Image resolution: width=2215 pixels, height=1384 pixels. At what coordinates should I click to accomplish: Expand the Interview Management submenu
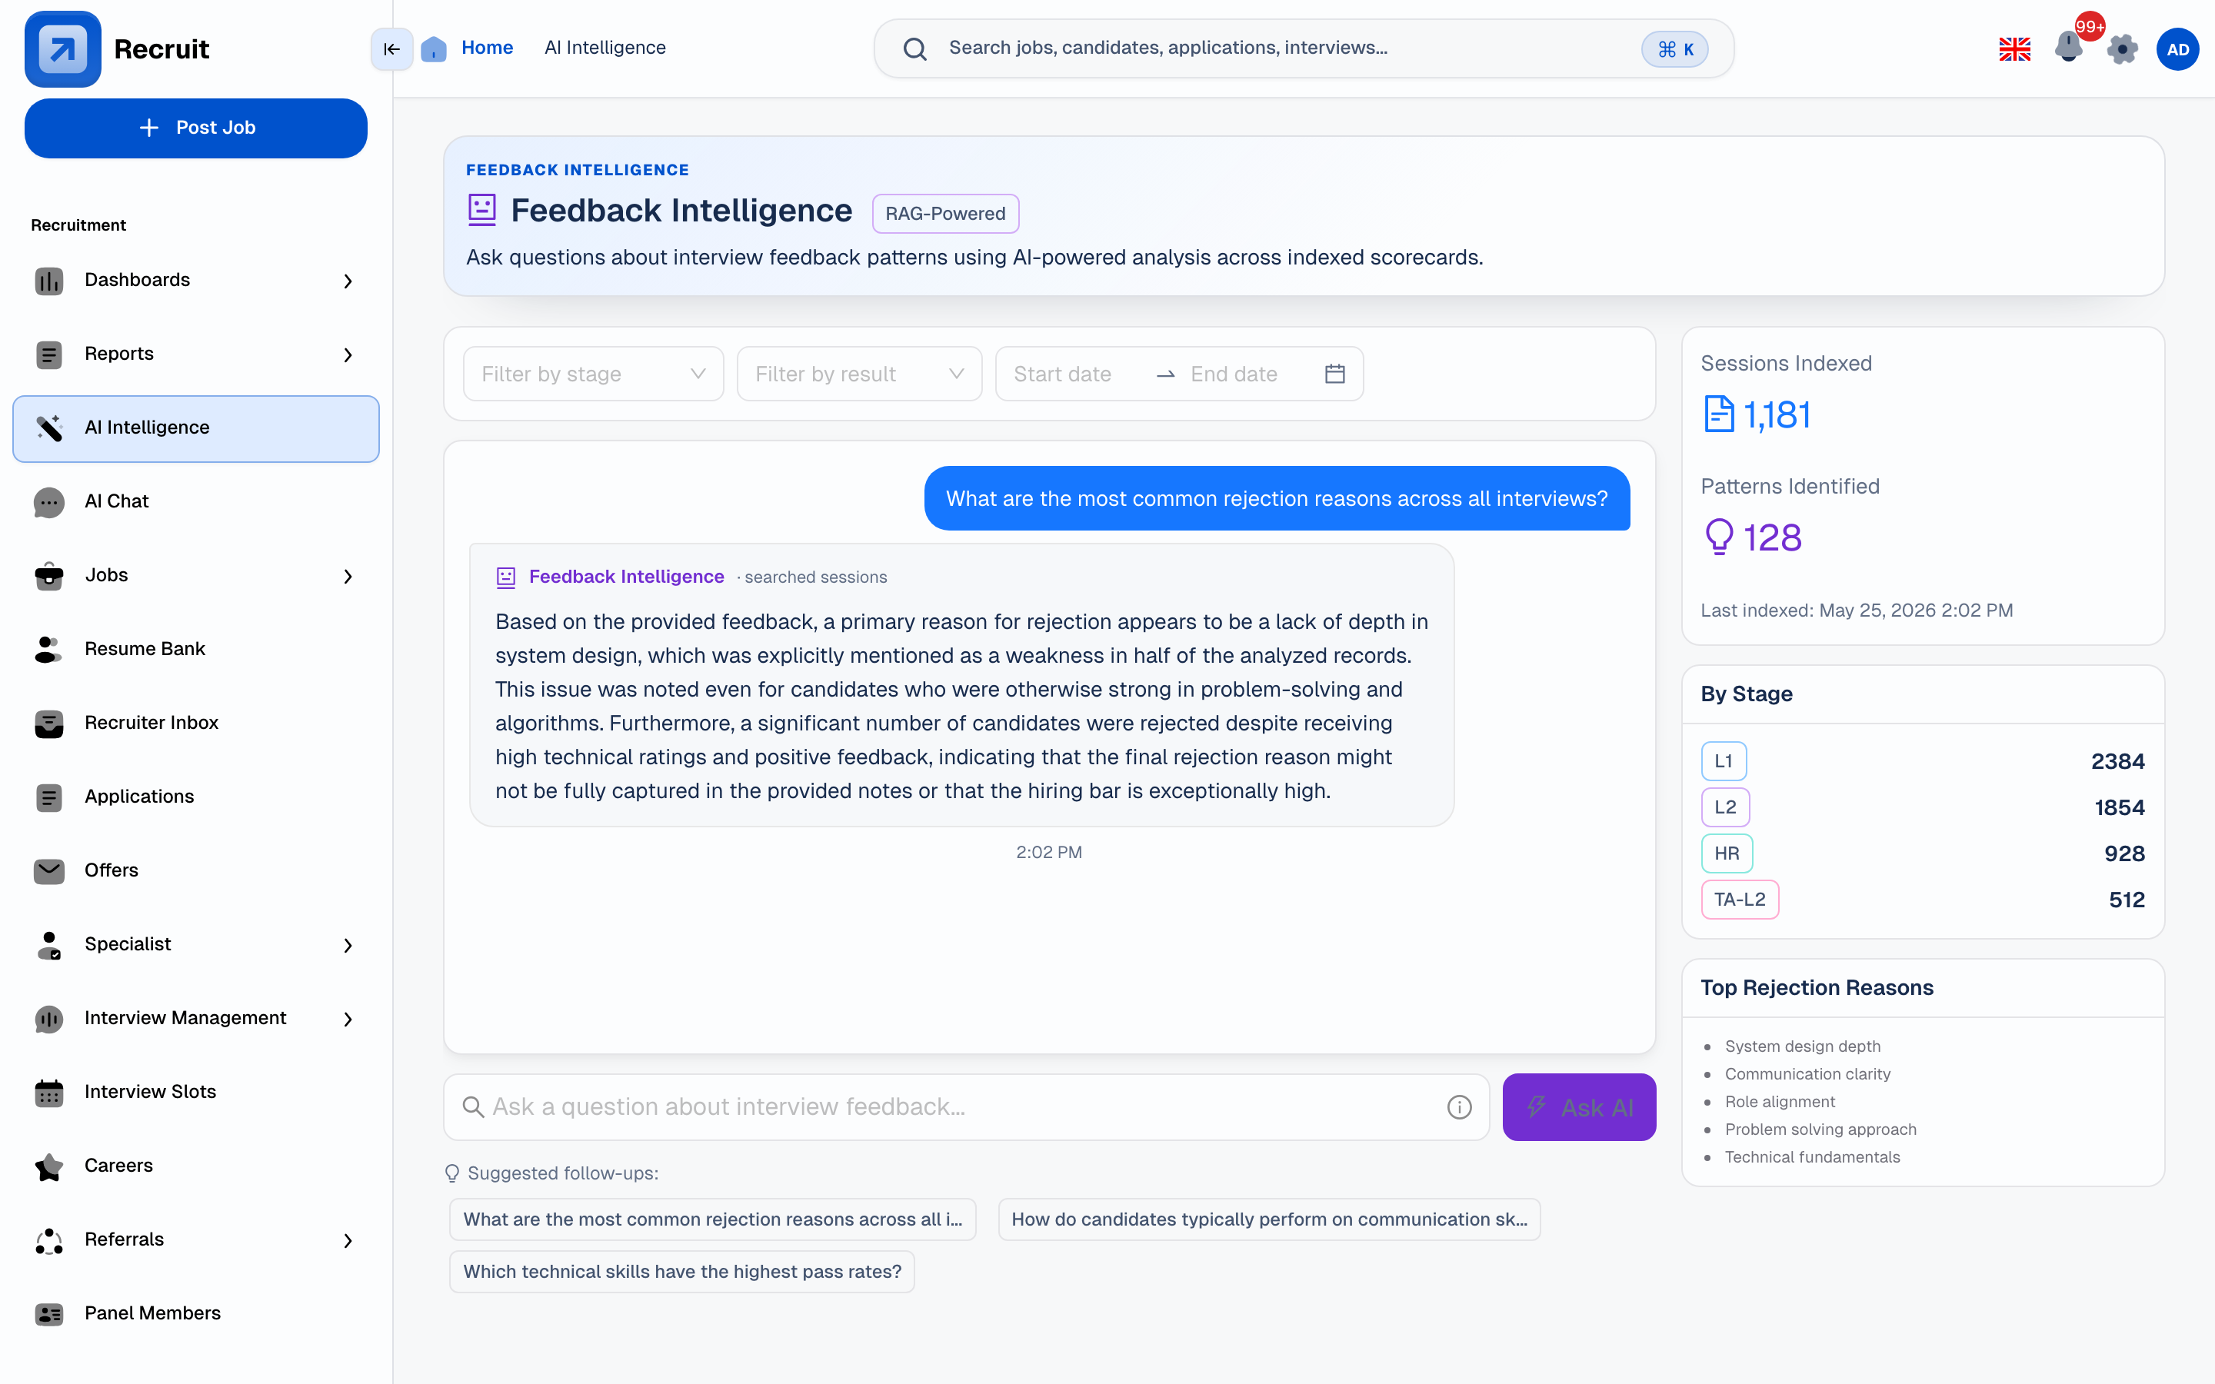348,1019
